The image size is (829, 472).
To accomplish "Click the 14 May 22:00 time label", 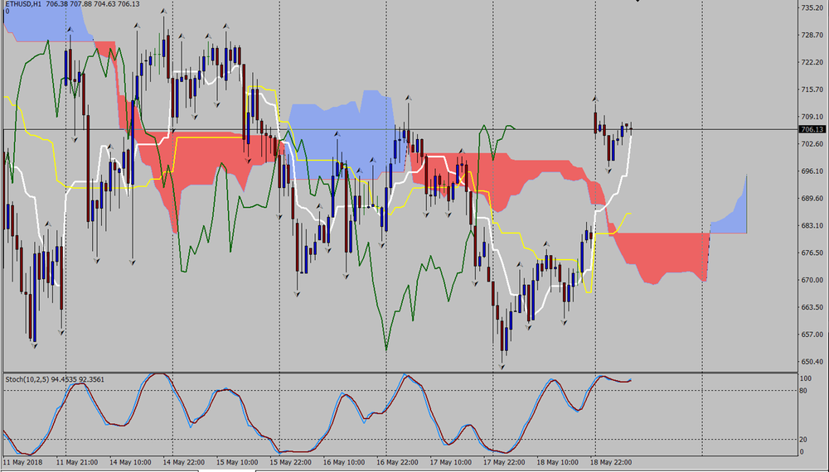I will [183, 462].
